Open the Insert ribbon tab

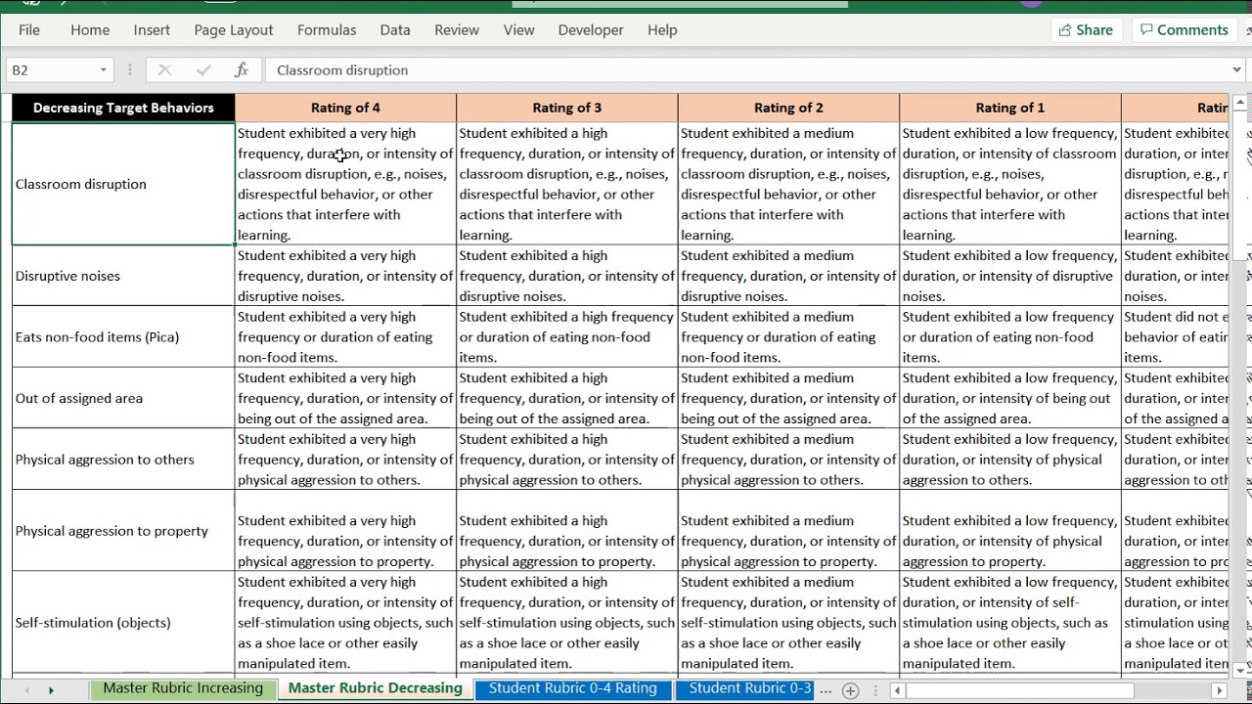pos(152,30)
